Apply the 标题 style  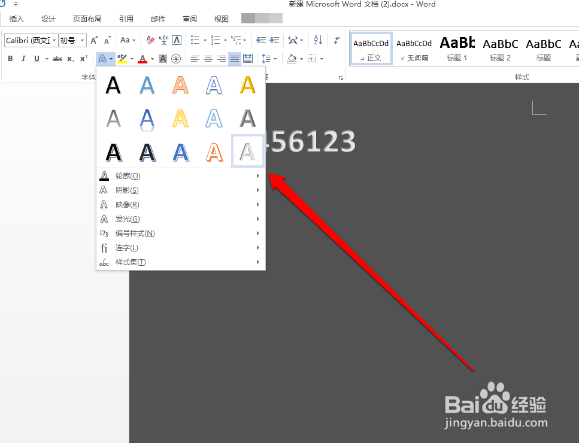tap(544, 48)
